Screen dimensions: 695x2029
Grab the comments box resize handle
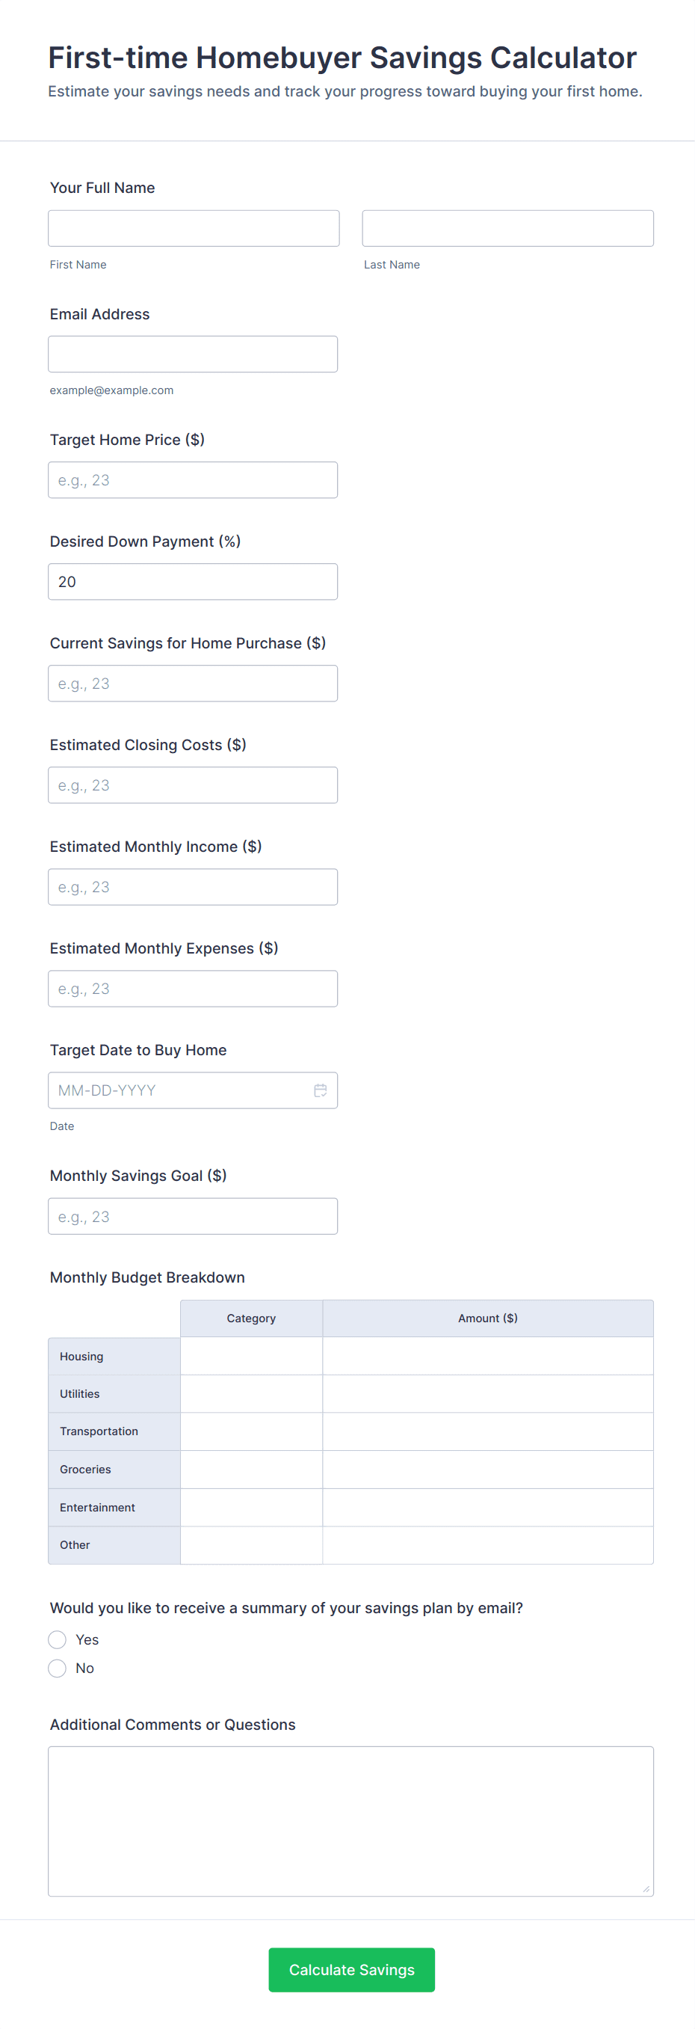point(646,1888)
